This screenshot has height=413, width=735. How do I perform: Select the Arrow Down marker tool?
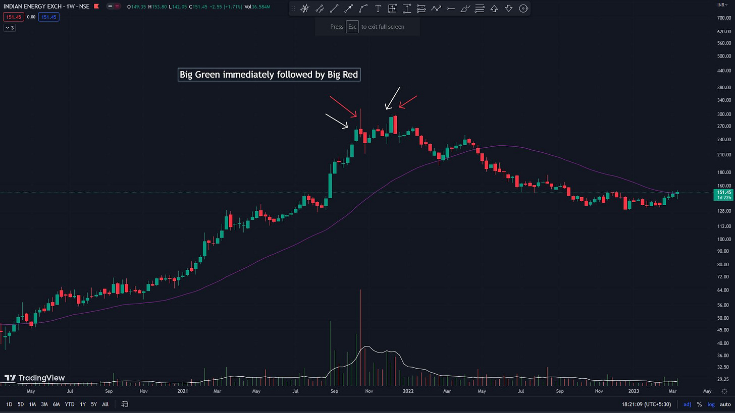[x=509, y=9]
